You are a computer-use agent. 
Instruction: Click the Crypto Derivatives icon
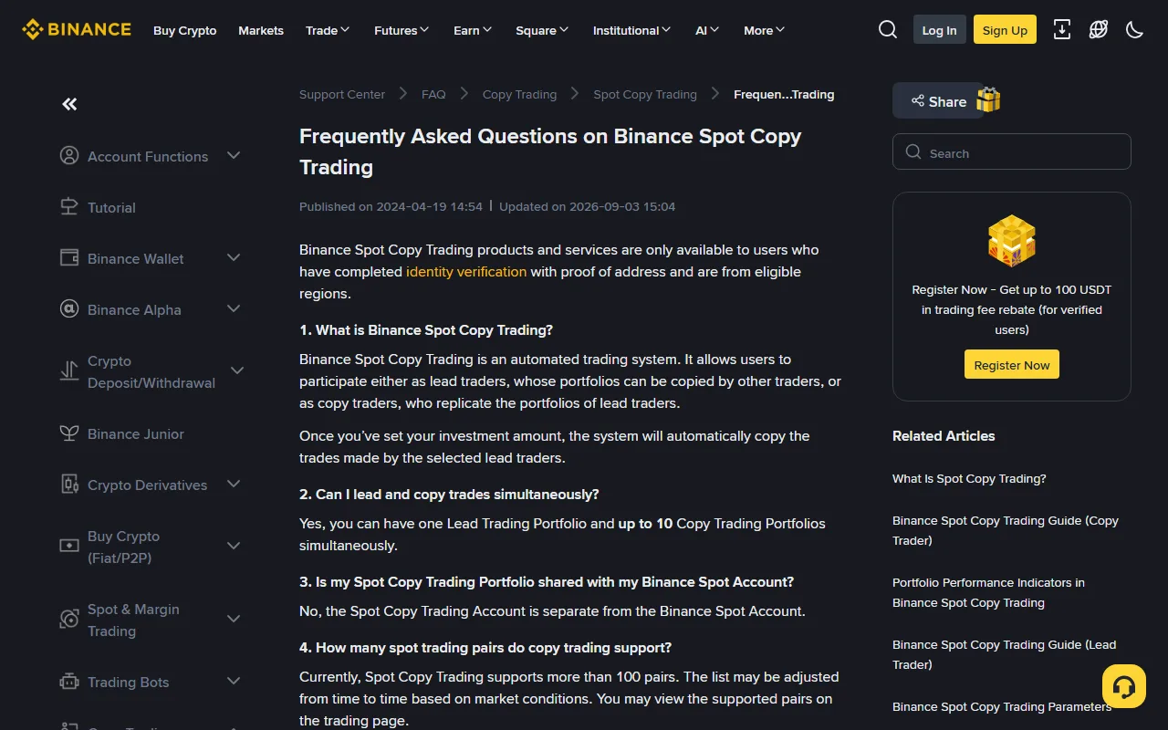69,484
